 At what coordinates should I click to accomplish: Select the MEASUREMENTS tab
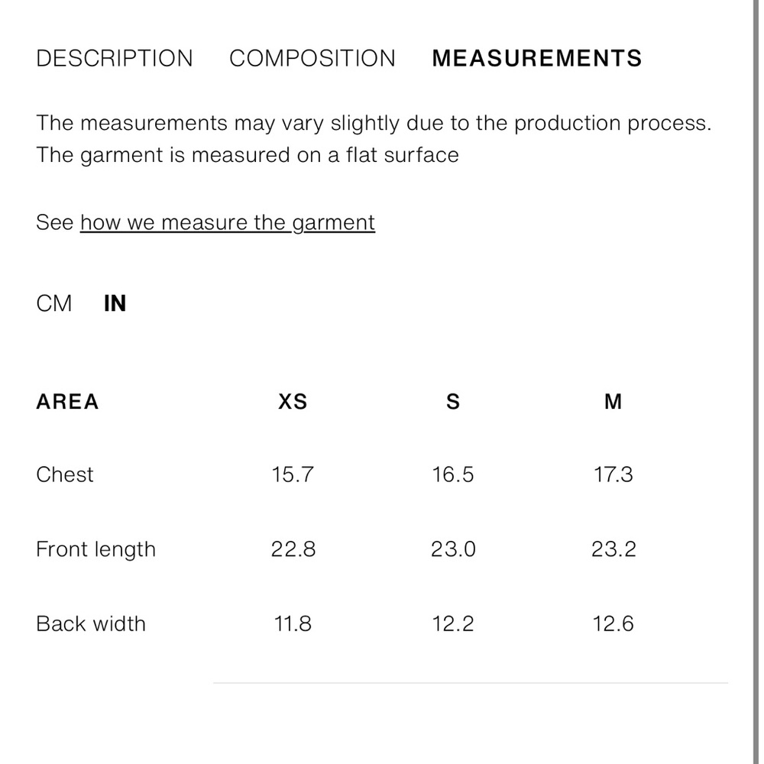tap(536, 59)
